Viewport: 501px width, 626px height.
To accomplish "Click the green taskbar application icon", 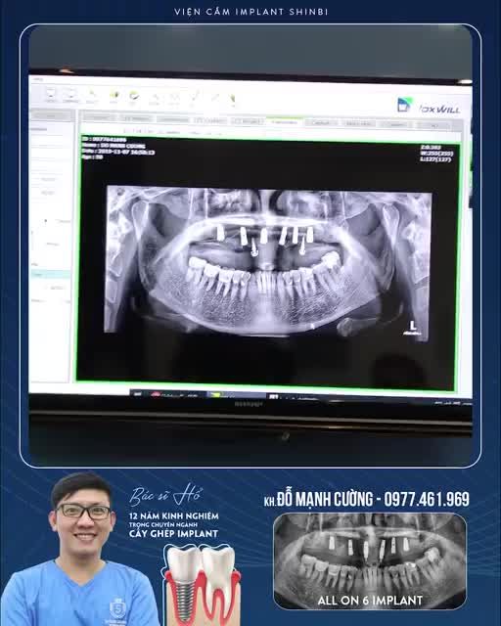I will (x=216, y=395).
